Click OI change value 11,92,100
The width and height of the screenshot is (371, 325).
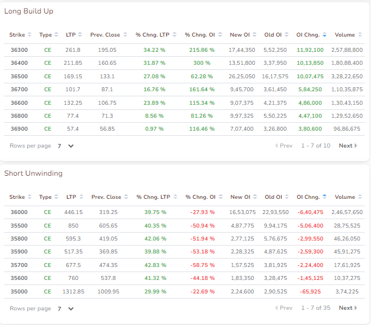[x=310, y=50]
